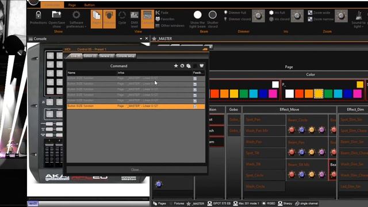This screenshot has height=207, width=368.
Task: Open Sound to light dropdown
Action: tap(358, 19)
